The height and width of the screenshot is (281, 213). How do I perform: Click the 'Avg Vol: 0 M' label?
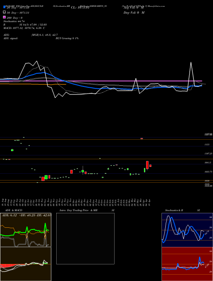coord(134,8)
